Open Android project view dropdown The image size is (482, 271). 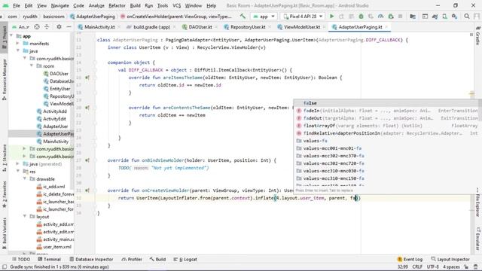coord(21,27)
